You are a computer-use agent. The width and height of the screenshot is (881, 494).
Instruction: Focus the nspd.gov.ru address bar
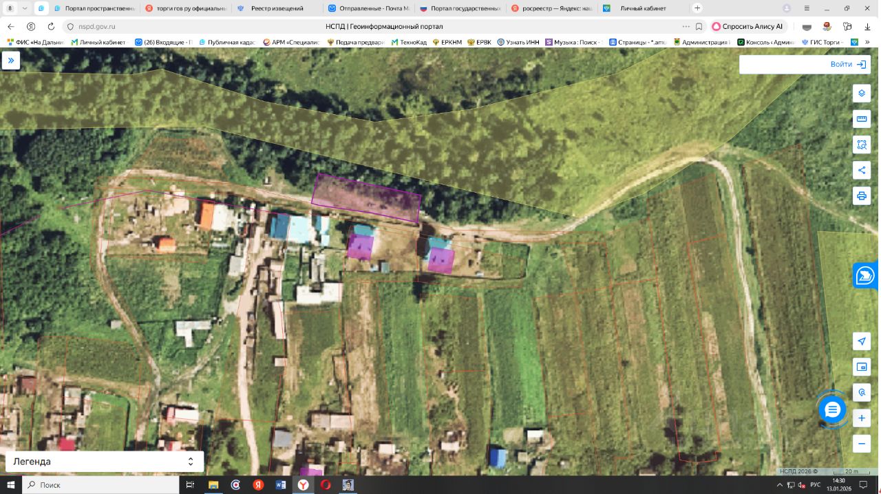point(96,26)
